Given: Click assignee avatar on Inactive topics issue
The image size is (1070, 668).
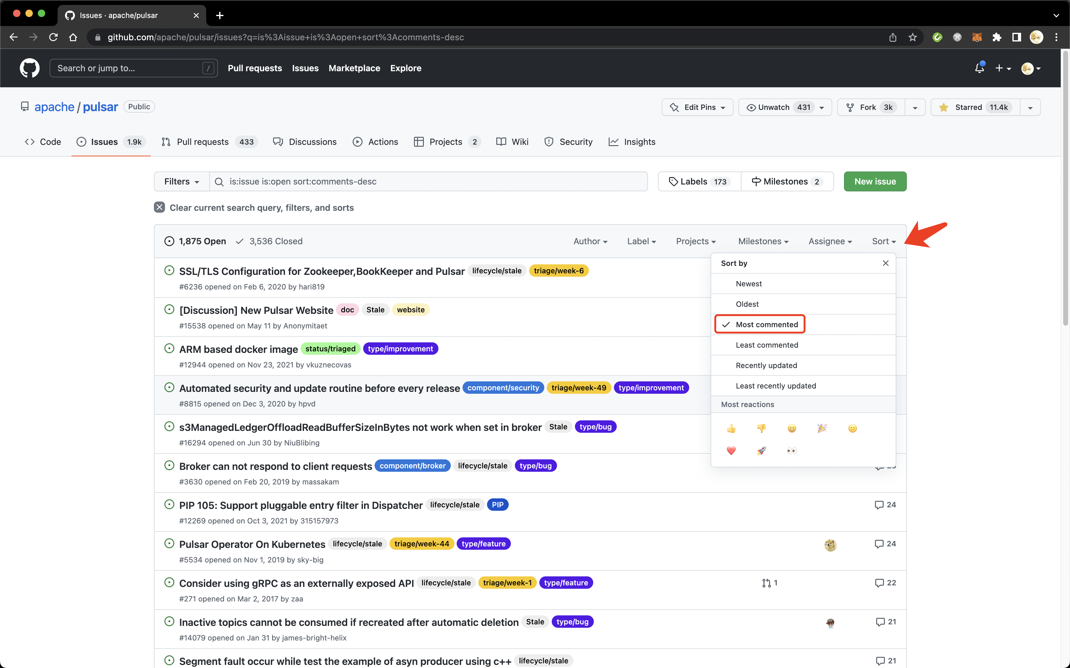Looking at the screenshot, I should (x=830, y=623).
